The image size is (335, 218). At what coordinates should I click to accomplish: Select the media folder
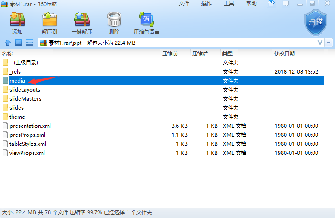(x=162, y=80)
